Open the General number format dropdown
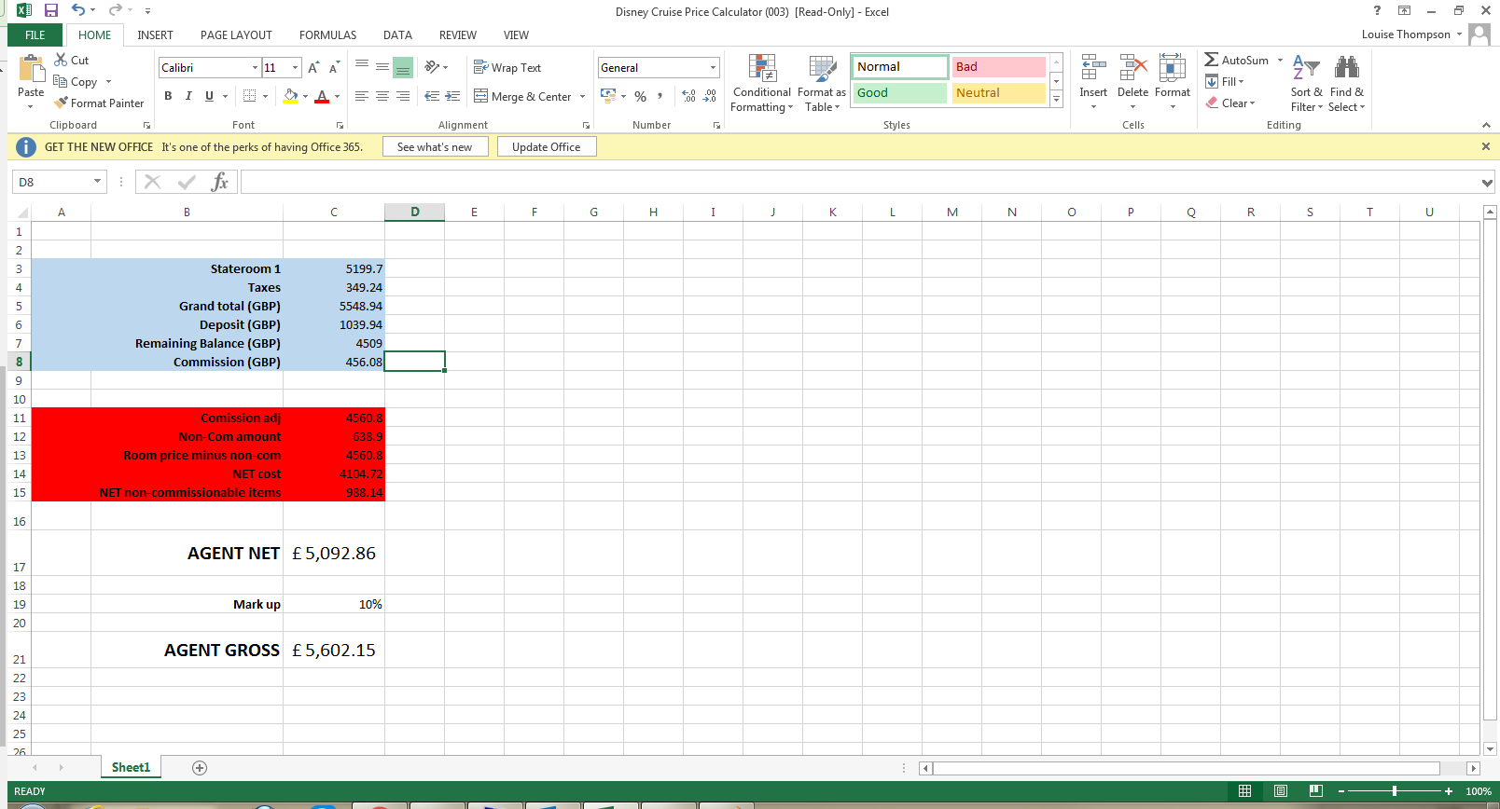The height and width of the screenshot is (809, 1500). tap(713, 67)
